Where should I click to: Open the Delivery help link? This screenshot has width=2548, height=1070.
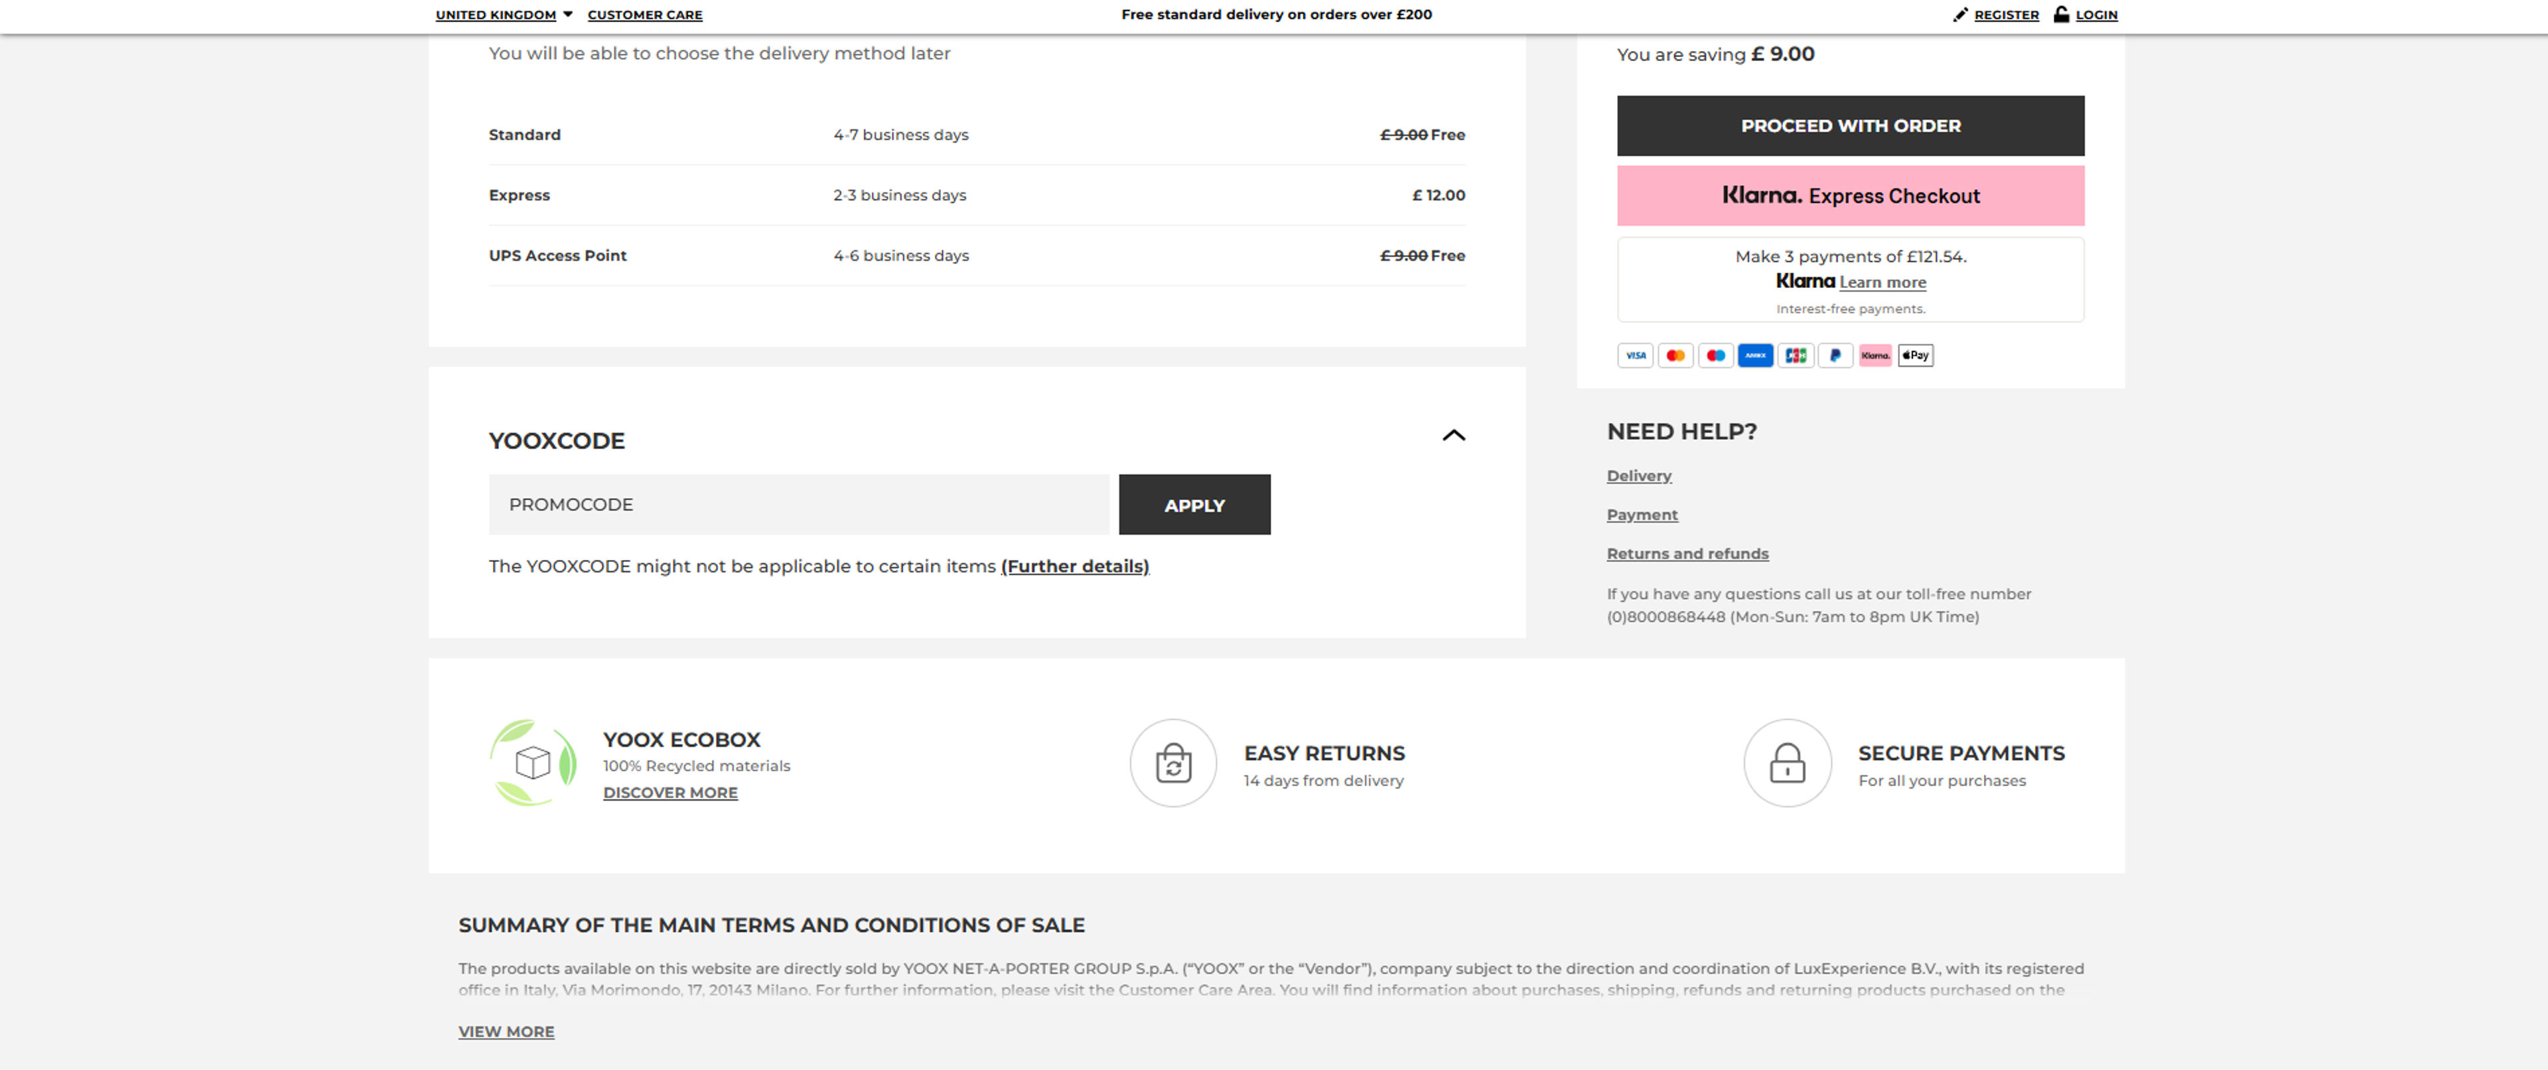(x=1639, y=476)
